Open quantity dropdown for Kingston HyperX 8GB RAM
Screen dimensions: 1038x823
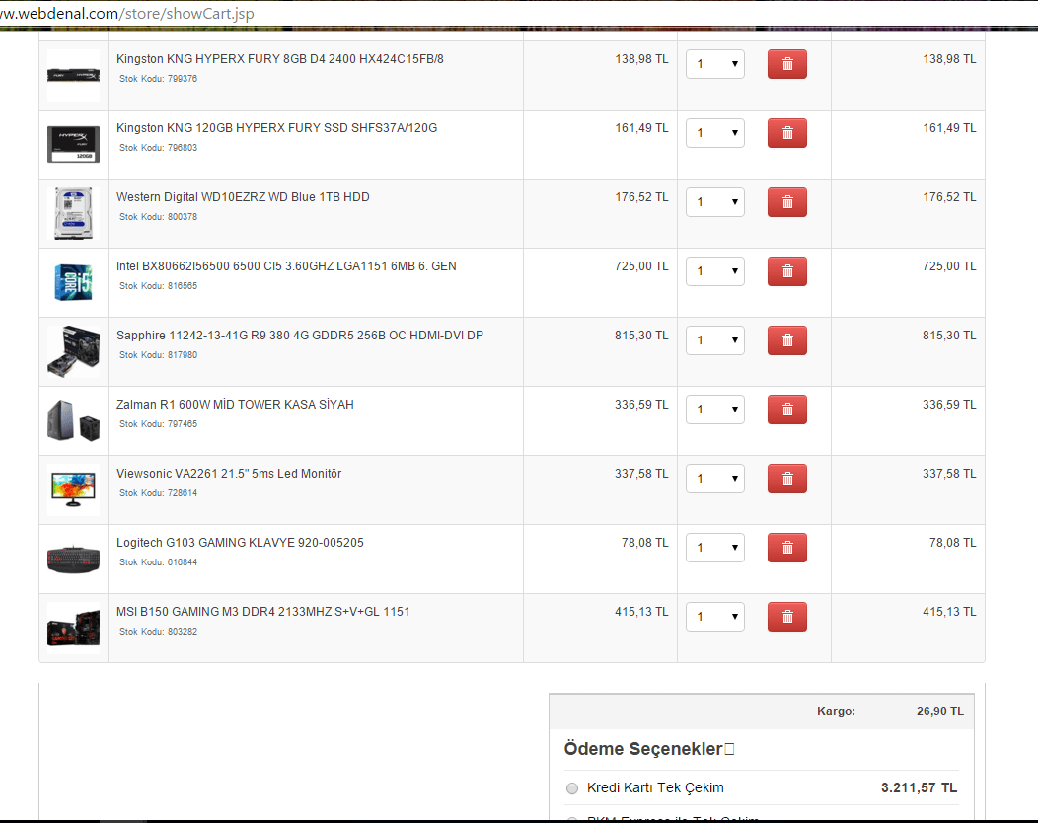[x=715, y=64]
